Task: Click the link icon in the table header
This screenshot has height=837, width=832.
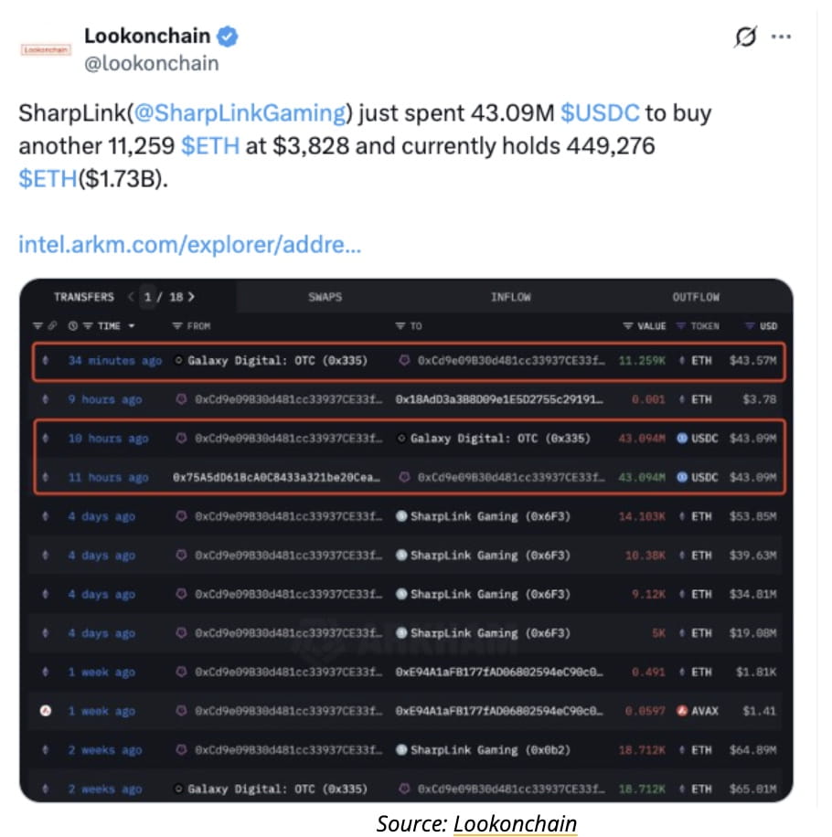Action: [x=52, y=325]
